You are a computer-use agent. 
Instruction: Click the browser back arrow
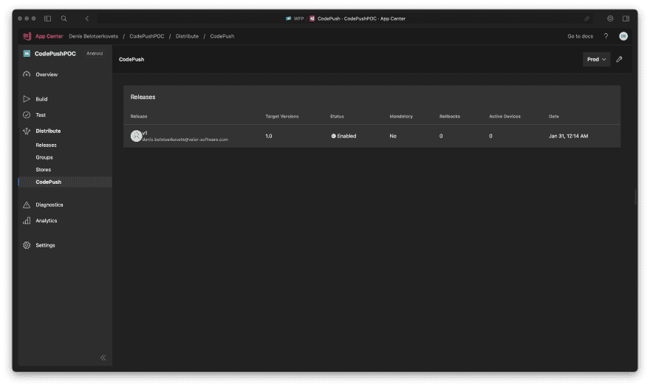[87, 18]
